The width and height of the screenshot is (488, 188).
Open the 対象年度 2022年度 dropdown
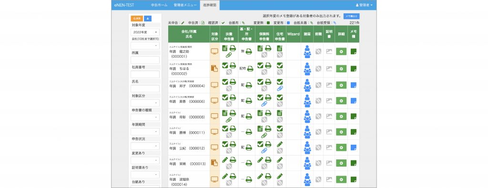click(x=145, y=32)
